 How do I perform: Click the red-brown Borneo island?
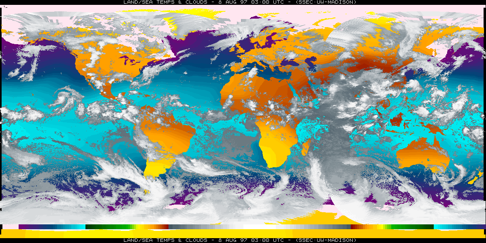point(397,120)
